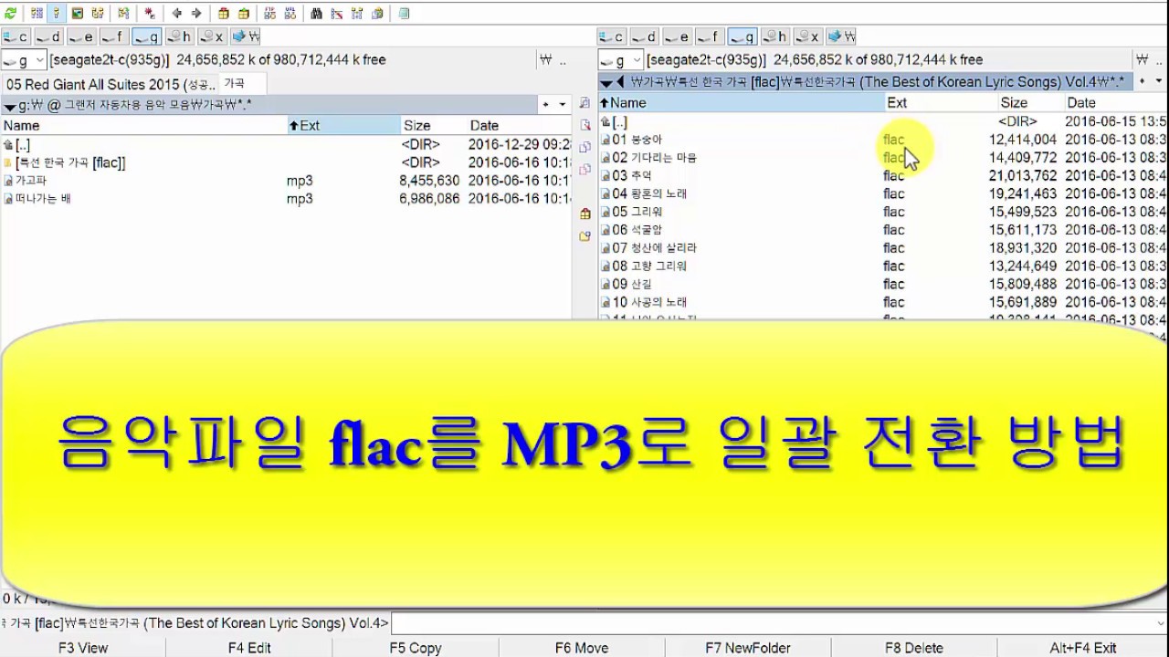Enable thumbnail view toolbar icon
Screen dimensions: 1169x657
click(x=78, y=14)
